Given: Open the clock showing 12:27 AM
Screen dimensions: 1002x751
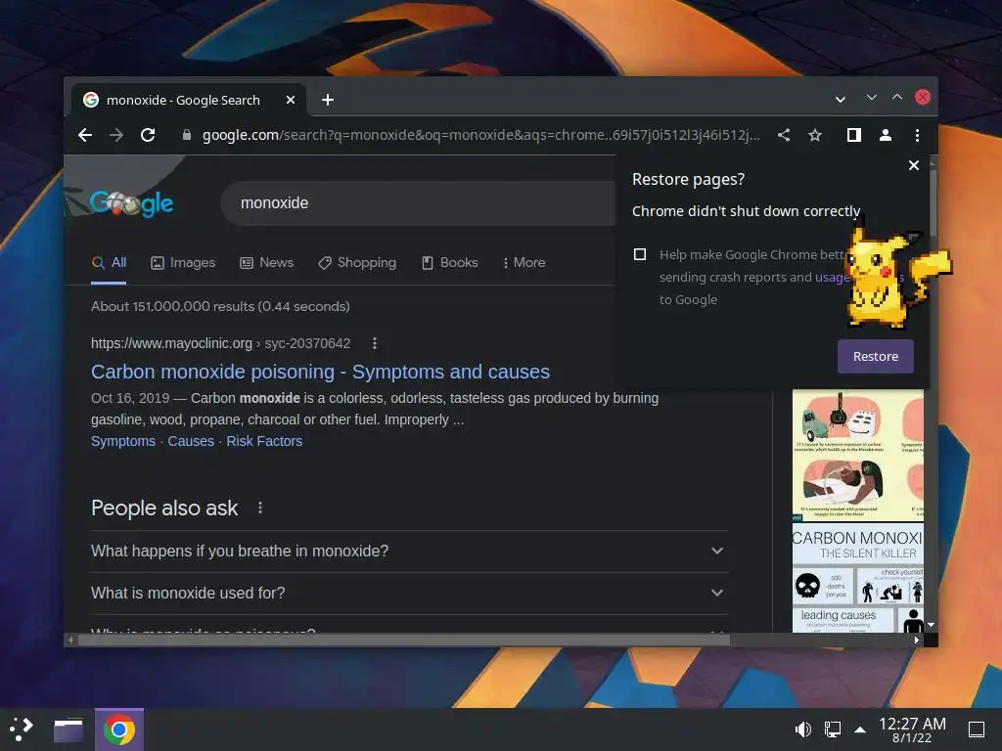Looking at the screenshot, I should coord(912,729).
